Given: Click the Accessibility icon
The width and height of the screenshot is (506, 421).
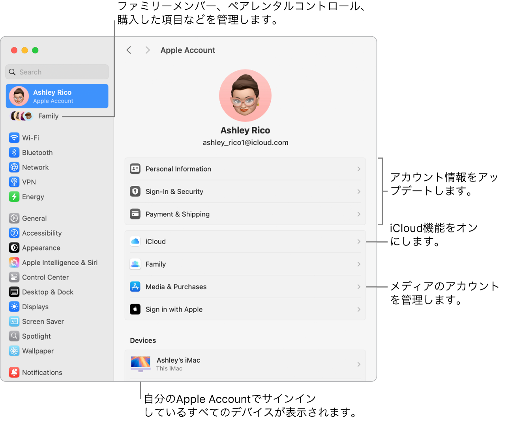Looking at the screenshot, I should [x=14, y=233].
